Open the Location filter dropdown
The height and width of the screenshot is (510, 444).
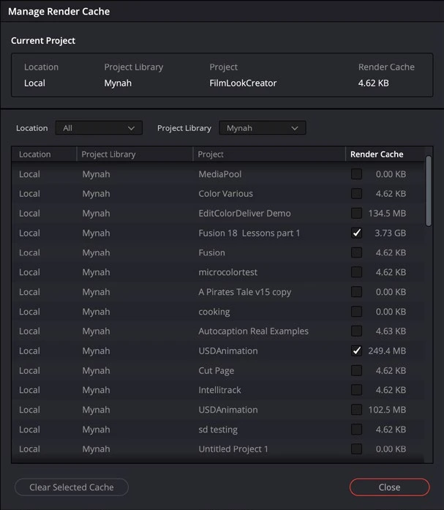(x=99, y=128)
